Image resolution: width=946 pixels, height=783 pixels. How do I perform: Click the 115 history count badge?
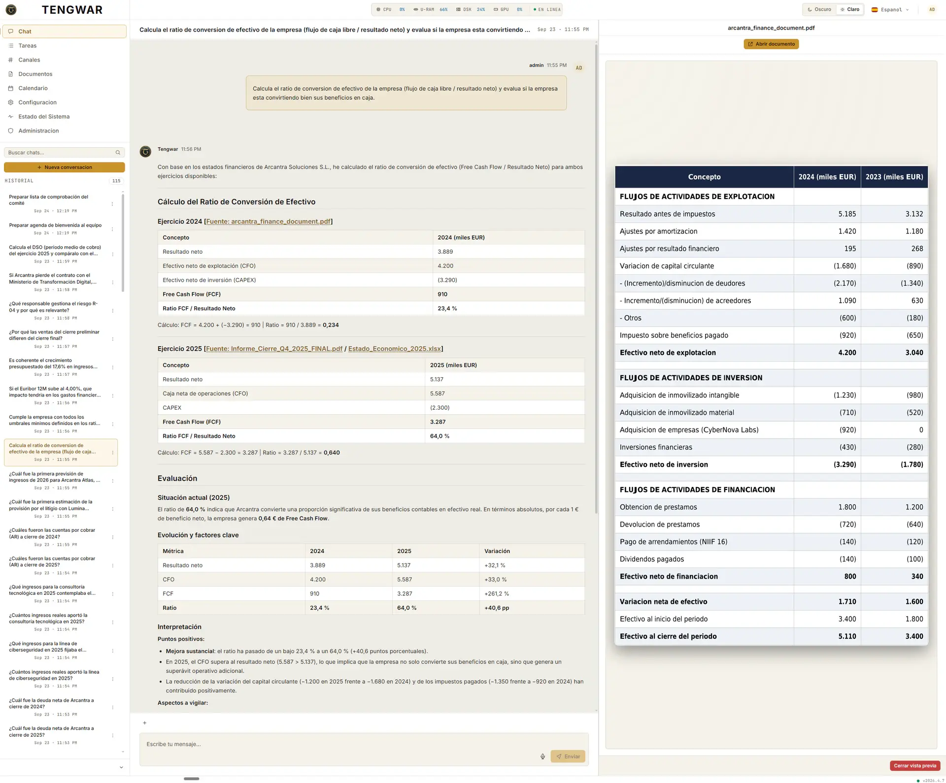[116, 181]
